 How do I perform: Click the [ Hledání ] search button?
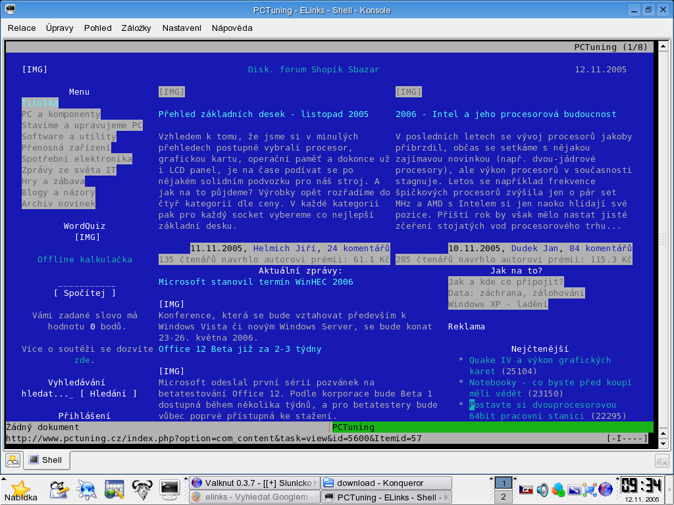(109, 393)
